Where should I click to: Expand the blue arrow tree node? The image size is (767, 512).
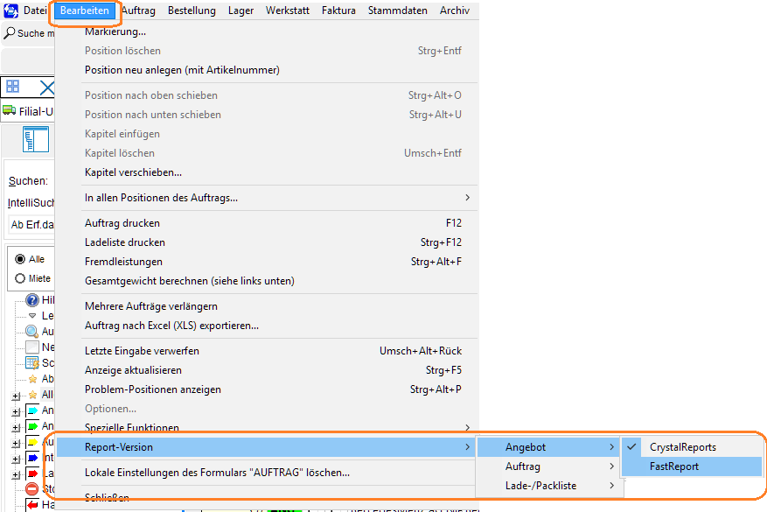pyautogui.click(x=16, y=459)
